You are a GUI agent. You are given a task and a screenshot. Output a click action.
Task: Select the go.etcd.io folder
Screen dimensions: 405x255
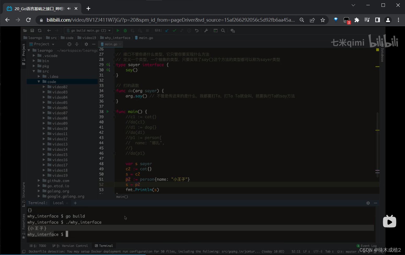[x=58, y=186]
